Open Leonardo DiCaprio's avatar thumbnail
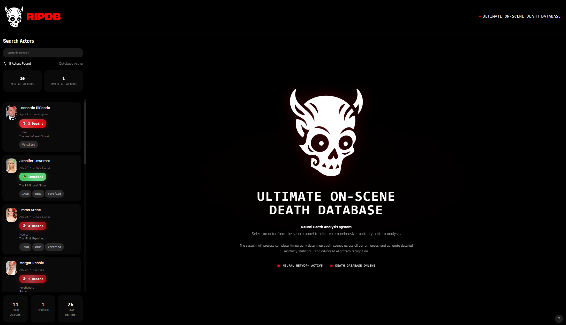 [11, 113]
